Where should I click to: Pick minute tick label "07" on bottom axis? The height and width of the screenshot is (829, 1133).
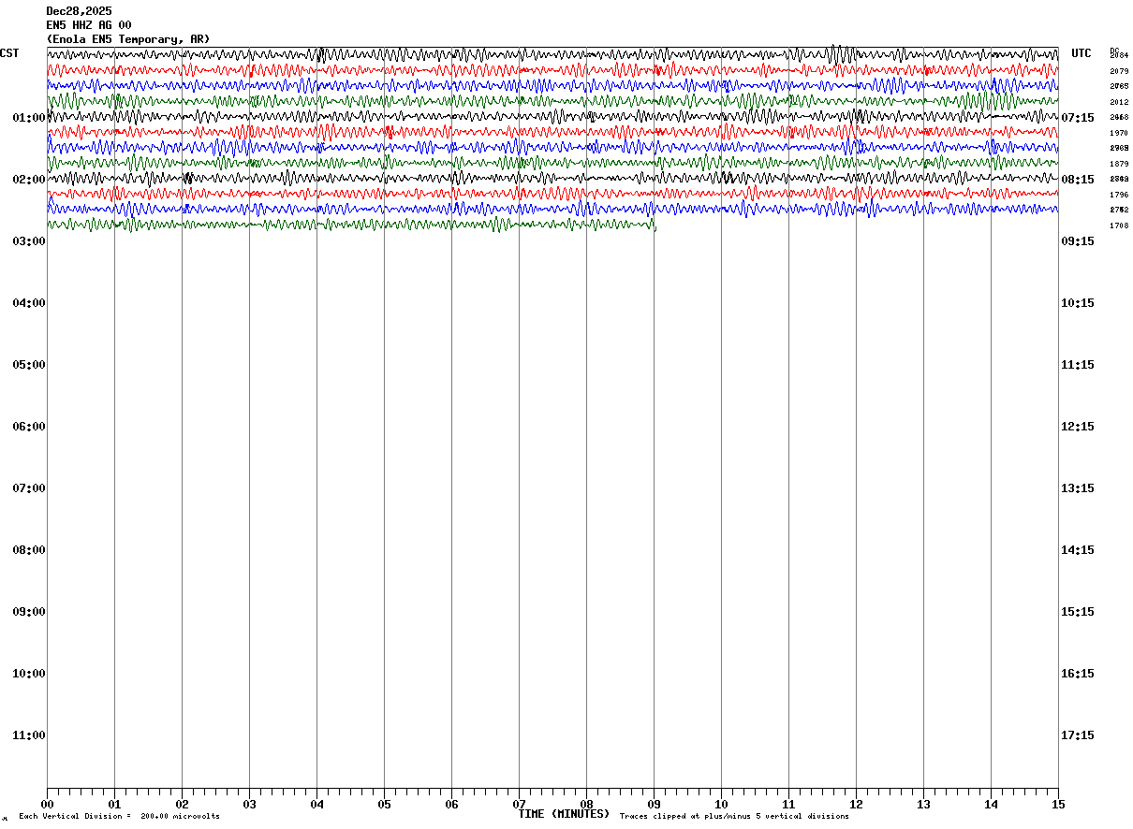pyautogui.click(x=519, y=805)
